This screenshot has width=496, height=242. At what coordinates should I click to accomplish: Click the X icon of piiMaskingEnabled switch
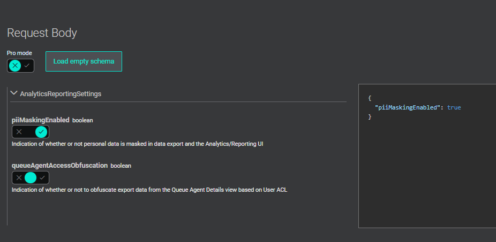[x=19, y=132]
